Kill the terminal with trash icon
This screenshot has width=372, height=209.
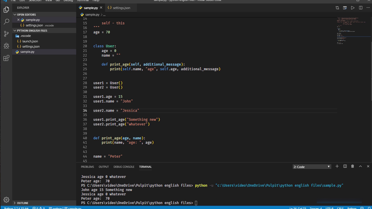[353, 166]
